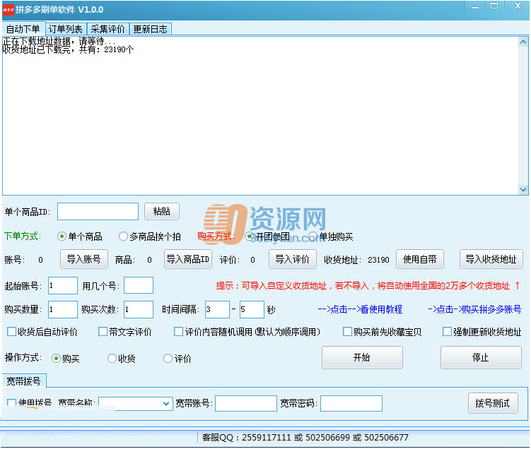
Task: Click the log scrollbar down arrow
Action: tap(523, 190)
